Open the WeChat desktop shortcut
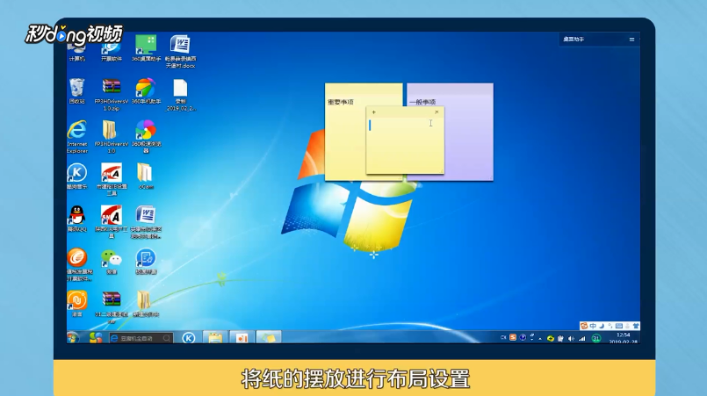Image resolution: width=707 pixels, height=396 pixels. [112, 262]
